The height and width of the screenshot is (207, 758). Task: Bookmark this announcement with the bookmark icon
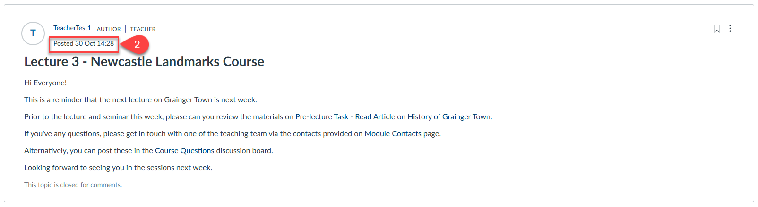716,28
